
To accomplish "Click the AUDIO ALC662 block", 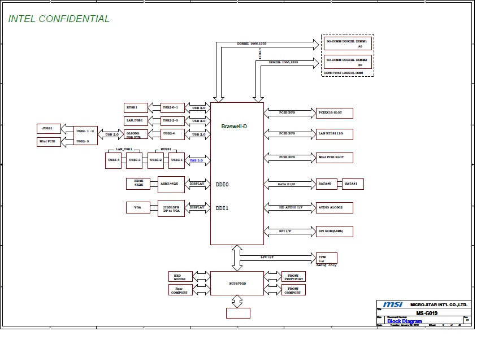I will coord(334,207).
